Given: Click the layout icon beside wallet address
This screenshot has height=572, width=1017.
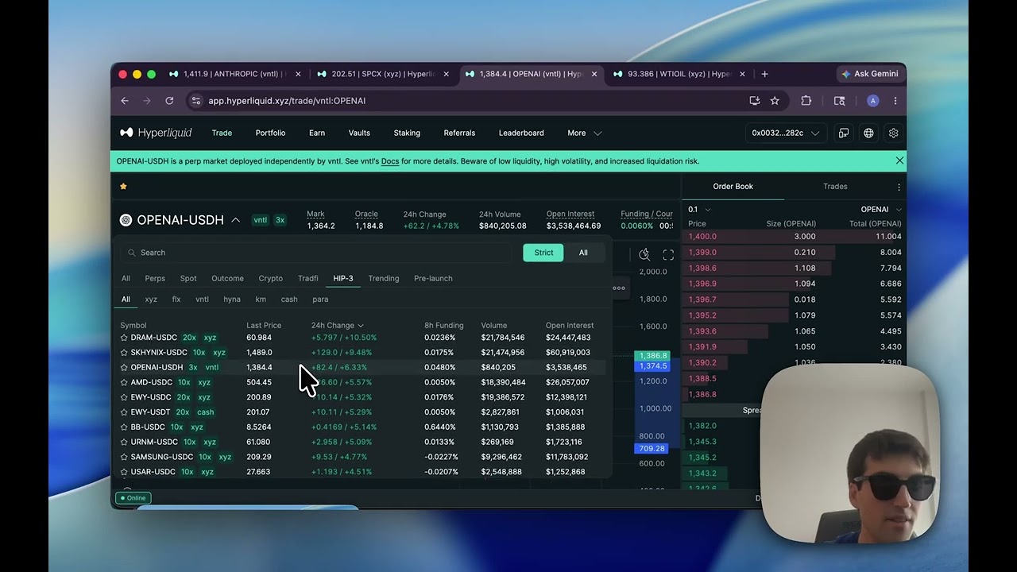Looking at the screenshot, I should 844,133.
